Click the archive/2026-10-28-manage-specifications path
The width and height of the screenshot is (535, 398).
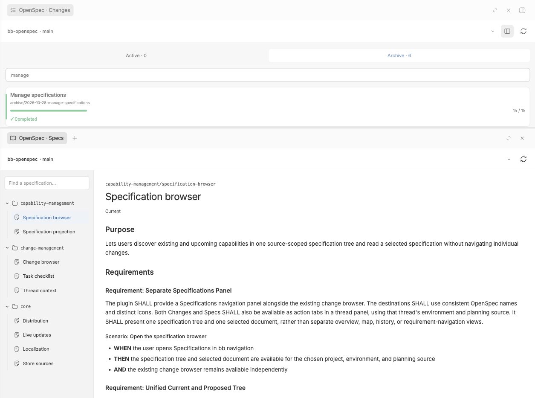click(50, 103)
